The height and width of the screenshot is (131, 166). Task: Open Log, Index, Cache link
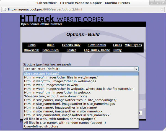[x=97, y=50]
